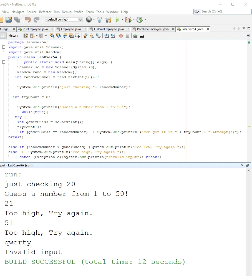
Task: Open back-history dropdown arrow in editor toolbar
Action: pyautogui.click(x=37, y=36)
